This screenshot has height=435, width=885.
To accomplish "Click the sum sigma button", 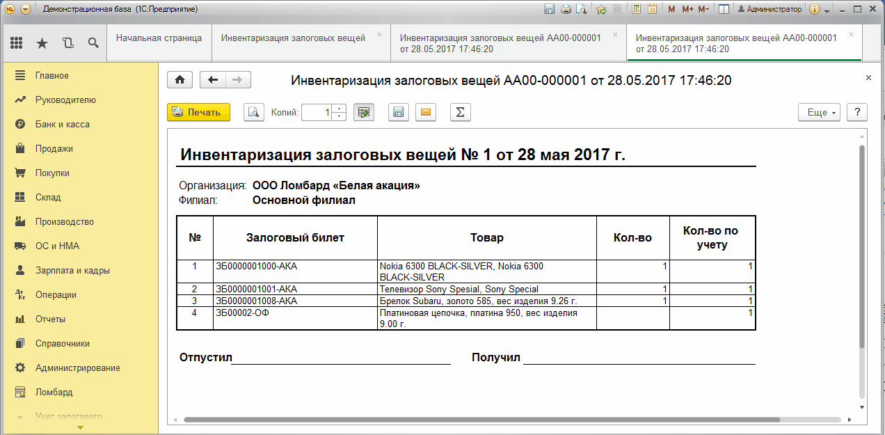I will [x=461, y=112].
